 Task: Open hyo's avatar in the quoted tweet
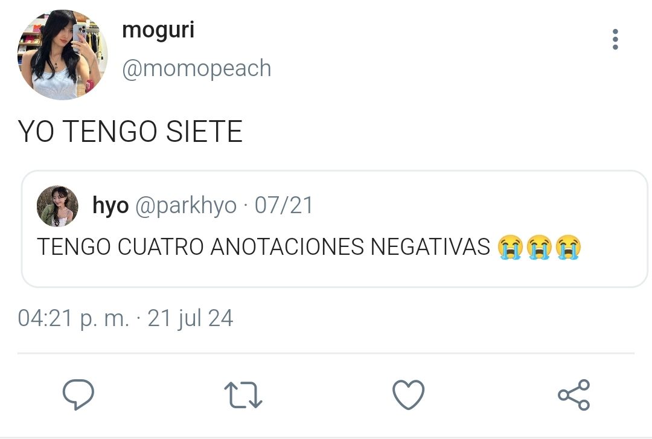(57, 206)
